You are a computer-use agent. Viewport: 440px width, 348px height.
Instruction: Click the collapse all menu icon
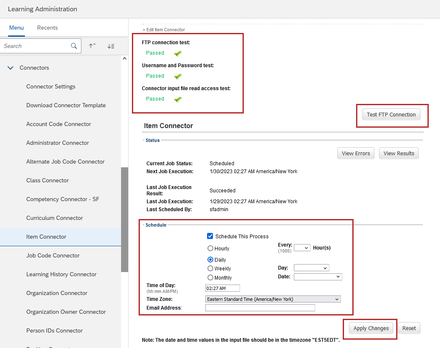(92, 46)
